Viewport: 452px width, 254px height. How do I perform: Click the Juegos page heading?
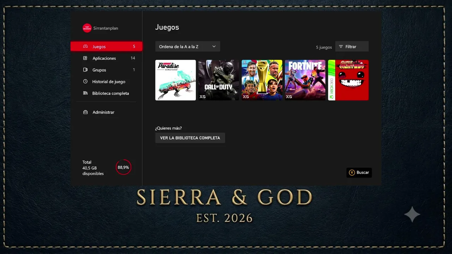[167, 27]
